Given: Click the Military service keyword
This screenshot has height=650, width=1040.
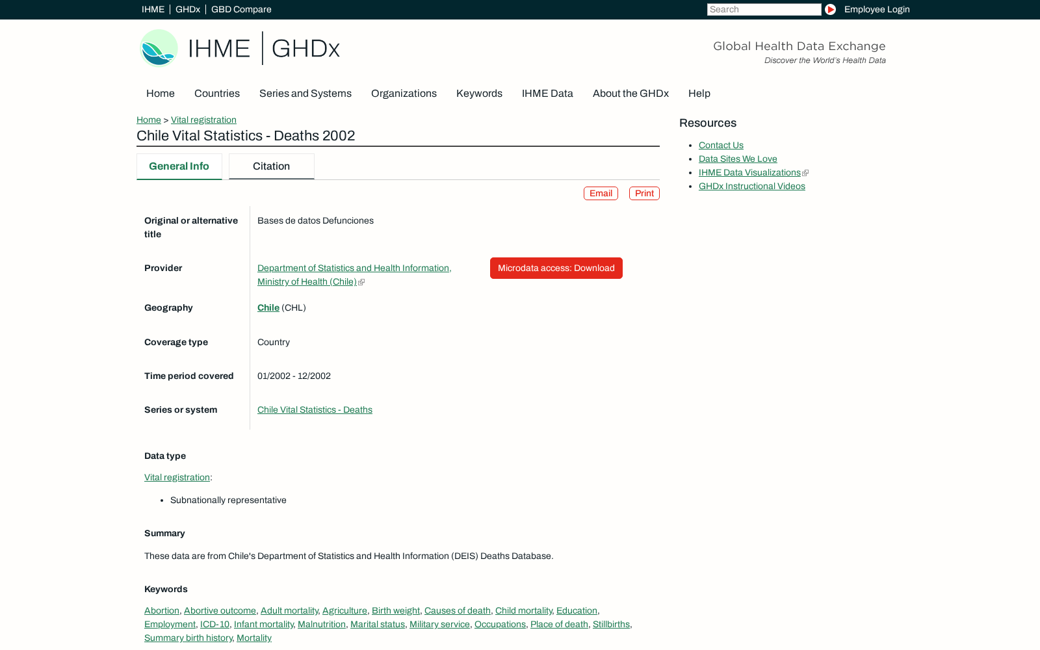Looking at the screenshot, I should (x=439, y=625).
